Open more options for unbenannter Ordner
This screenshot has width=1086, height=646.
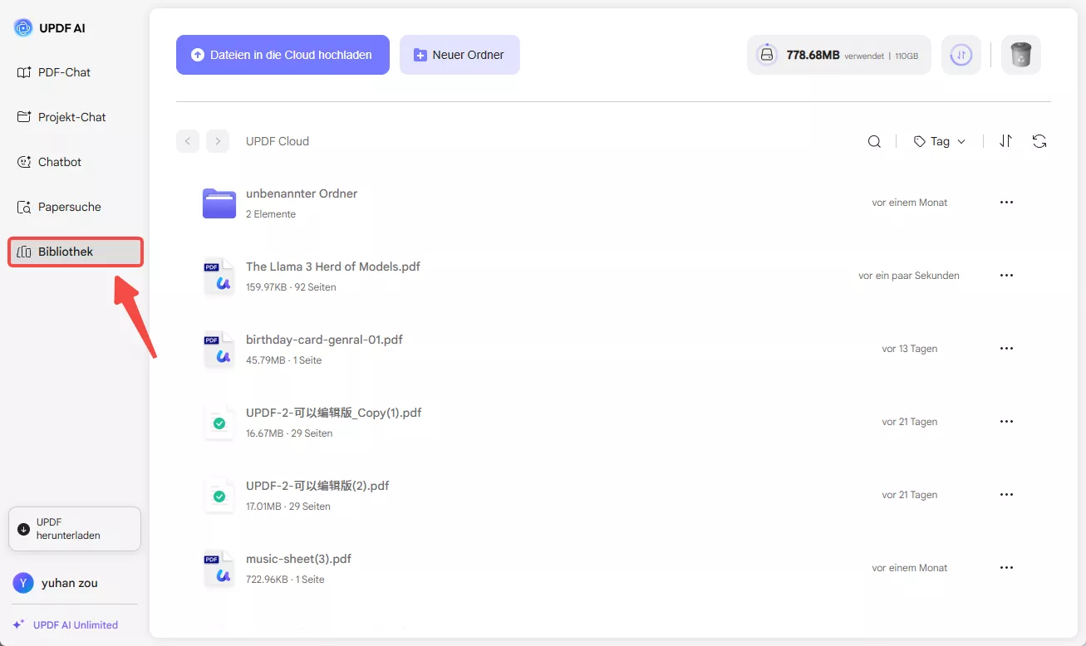click(x=1006, y=203)
